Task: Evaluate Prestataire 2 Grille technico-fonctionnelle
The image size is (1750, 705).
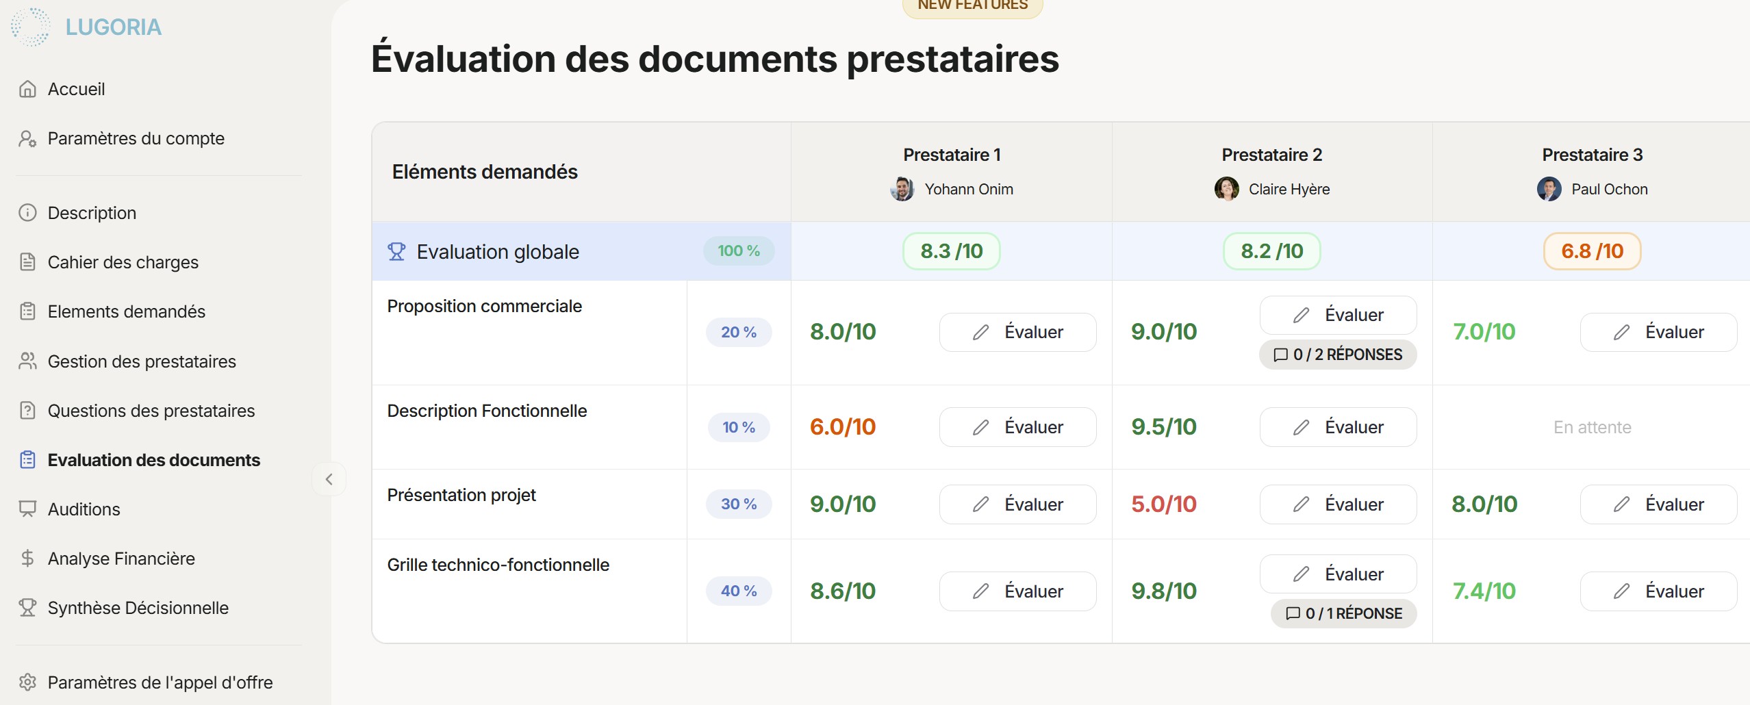Action: [1338, 574]
